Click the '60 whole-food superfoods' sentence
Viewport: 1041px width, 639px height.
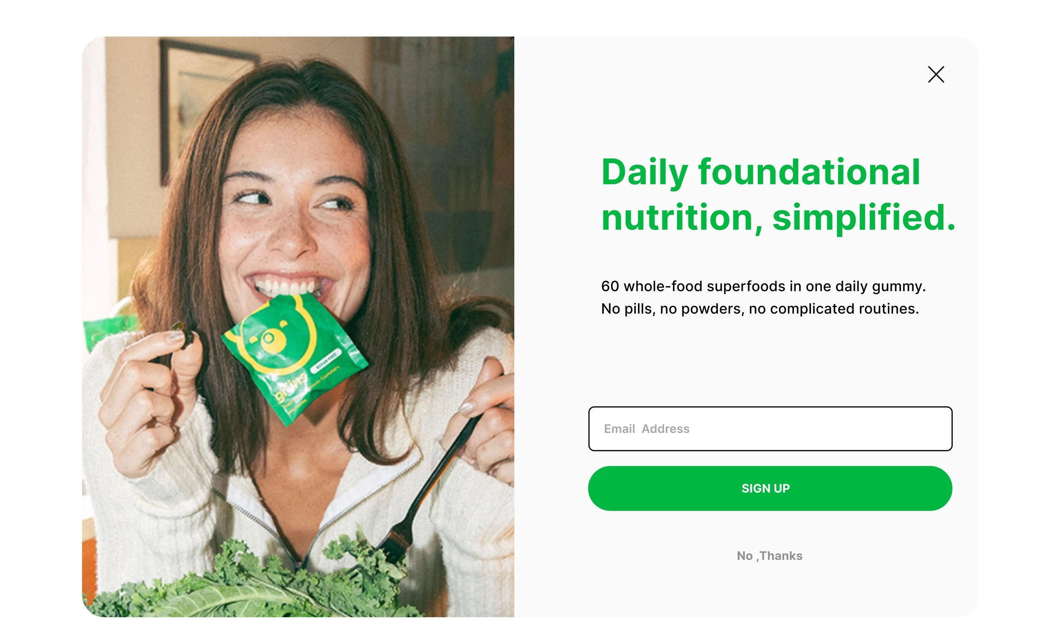coord(763,286)
